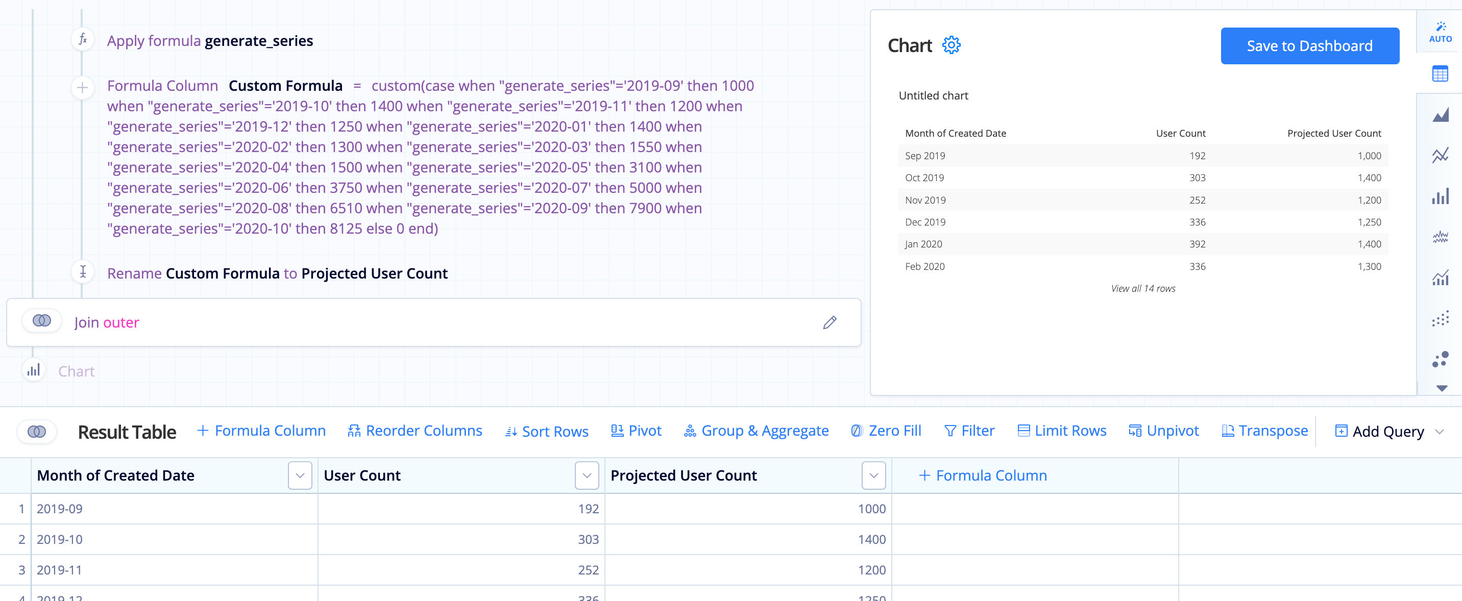1462x601 pixels.
Task: Click row number 3 in result table
Action: (x=21, y=570)
